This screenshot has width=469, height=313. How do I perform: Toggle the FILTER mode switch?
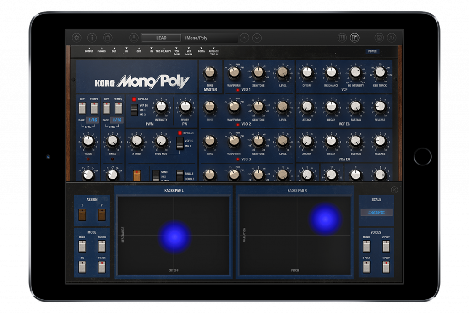point(102,267)
